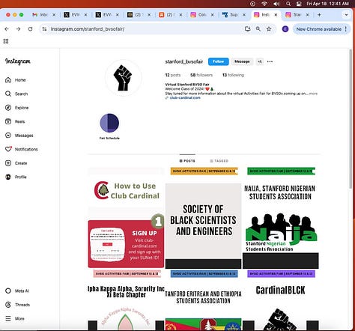View the 13 following list

pos(233,75)
